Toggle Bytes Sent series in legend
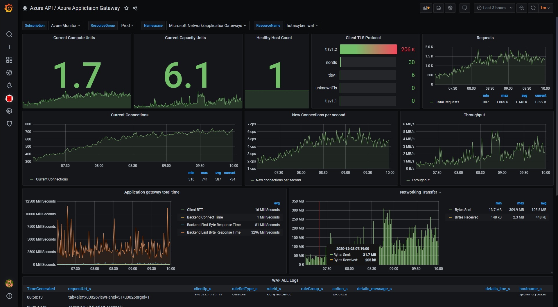Image resolution: width=558 pixels, height=307 pixels. pos(463,210)
